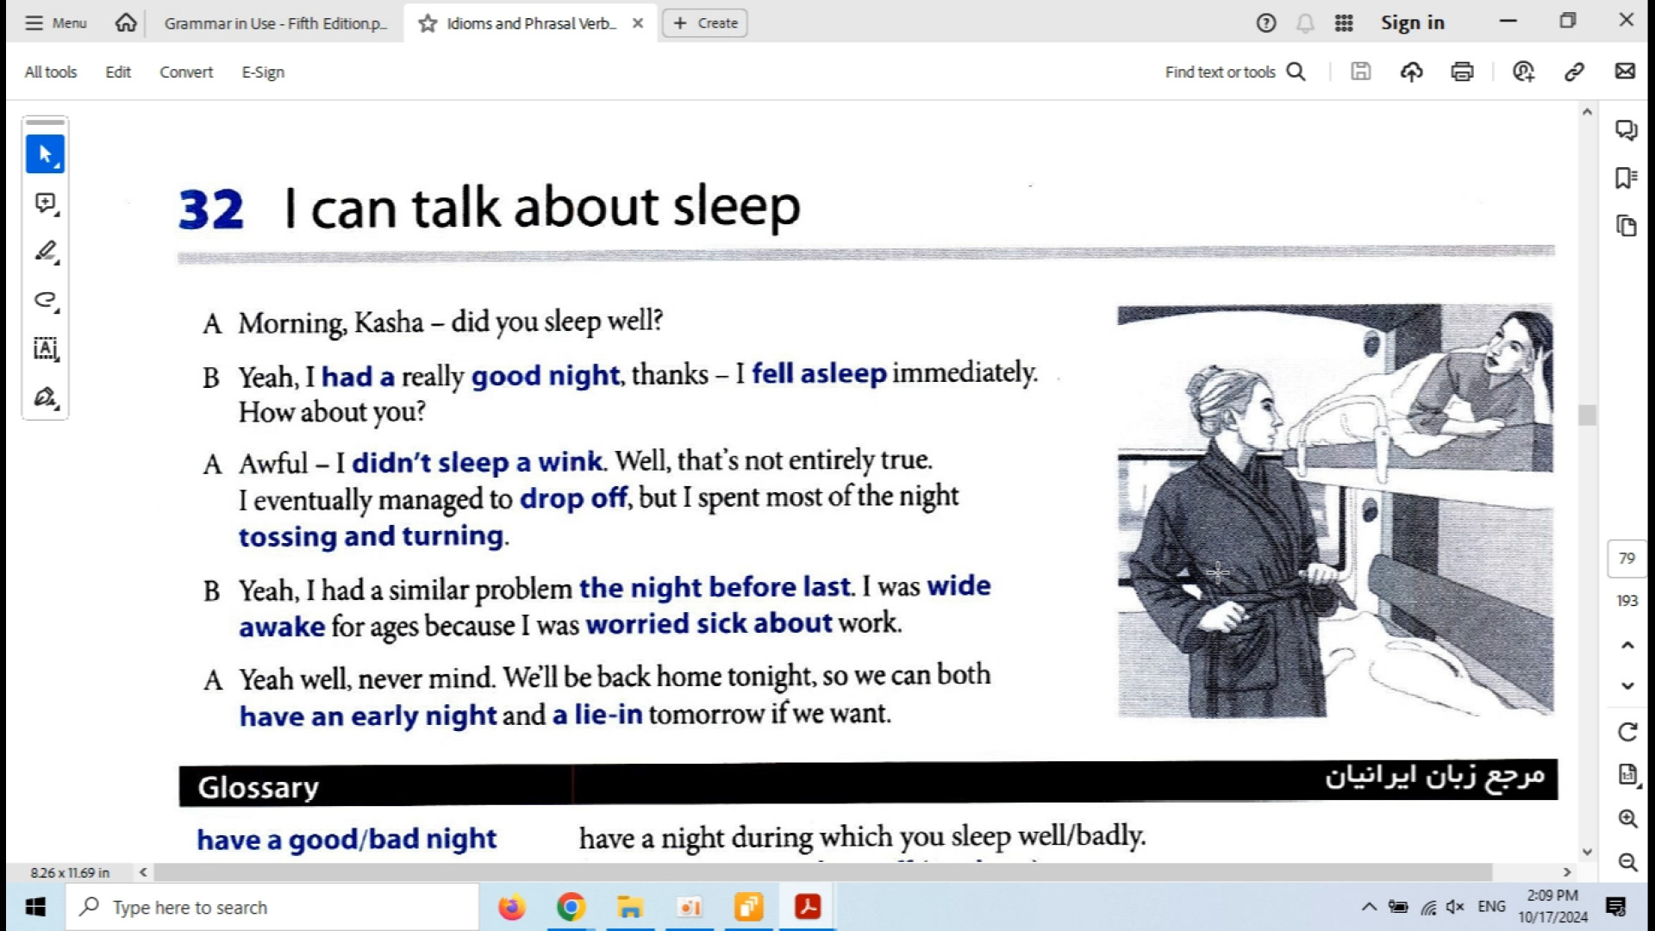
Task: Open the hamburger Menu
Action: [56, 23]
